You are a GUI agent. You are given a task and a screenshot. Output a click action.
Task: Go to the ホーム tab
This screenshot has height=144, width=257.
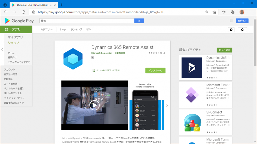tap(62, 29)
